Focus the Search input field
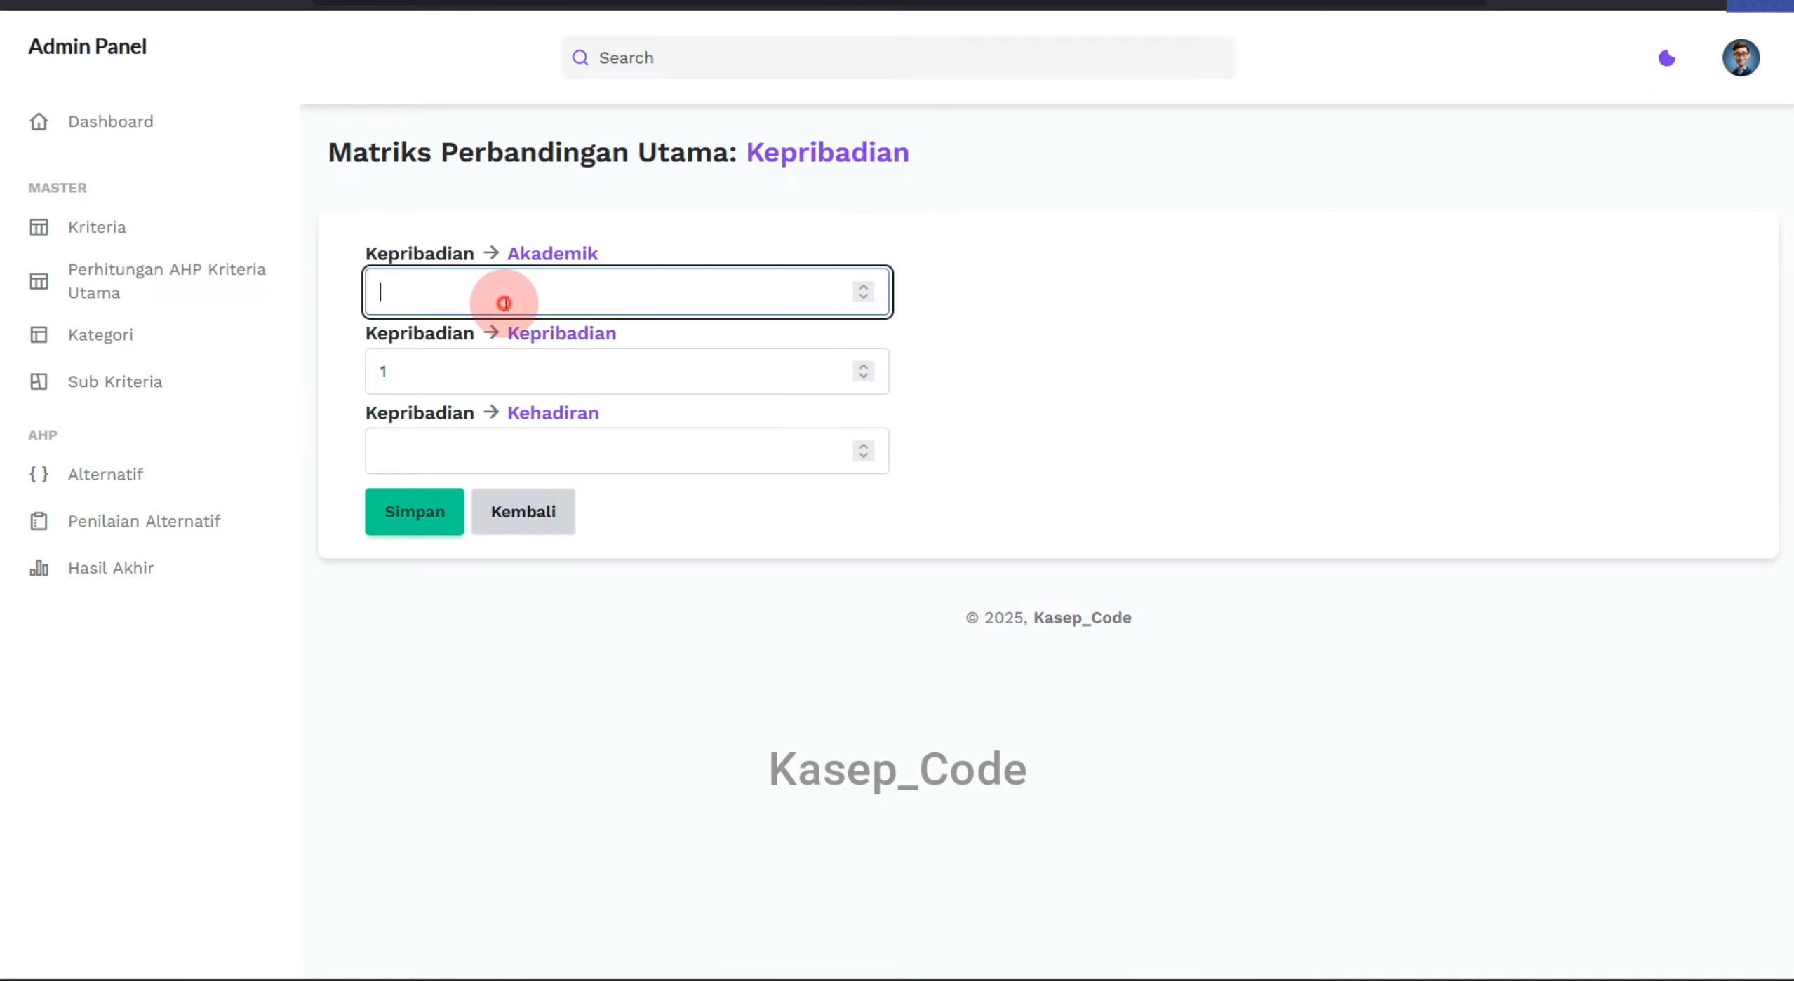The image size is (1794, 981). tap(898, 57)
